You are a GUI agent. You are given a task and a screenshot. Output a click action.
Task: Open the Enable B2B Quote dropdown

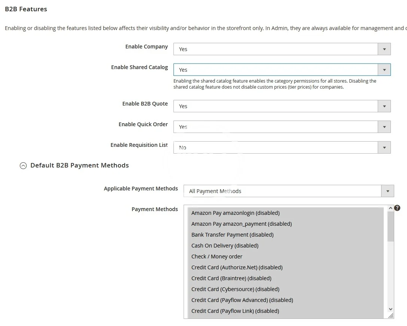click(x=282, y=106)
